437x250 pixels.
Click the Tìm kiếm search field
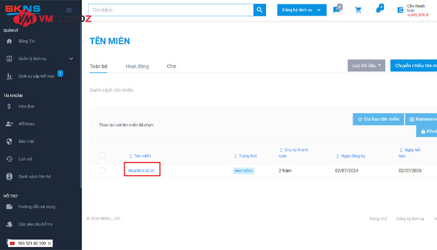(x=171, y=10)
